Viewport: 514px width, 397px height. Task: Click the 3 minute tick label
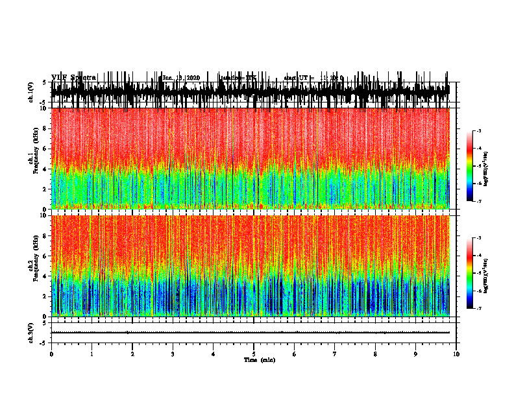click(x=173, y=354)
